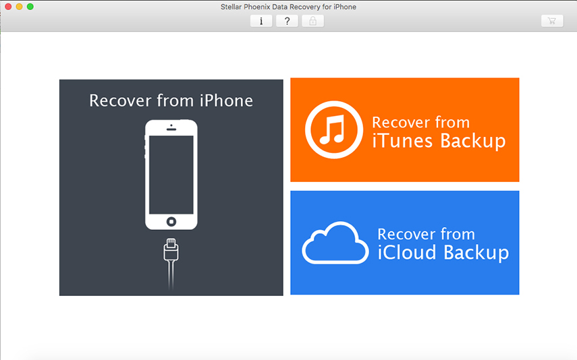Click the iTunes music note icon
Image resolution: width=577 pixels, height=360 pixels.
coord(334,130)
